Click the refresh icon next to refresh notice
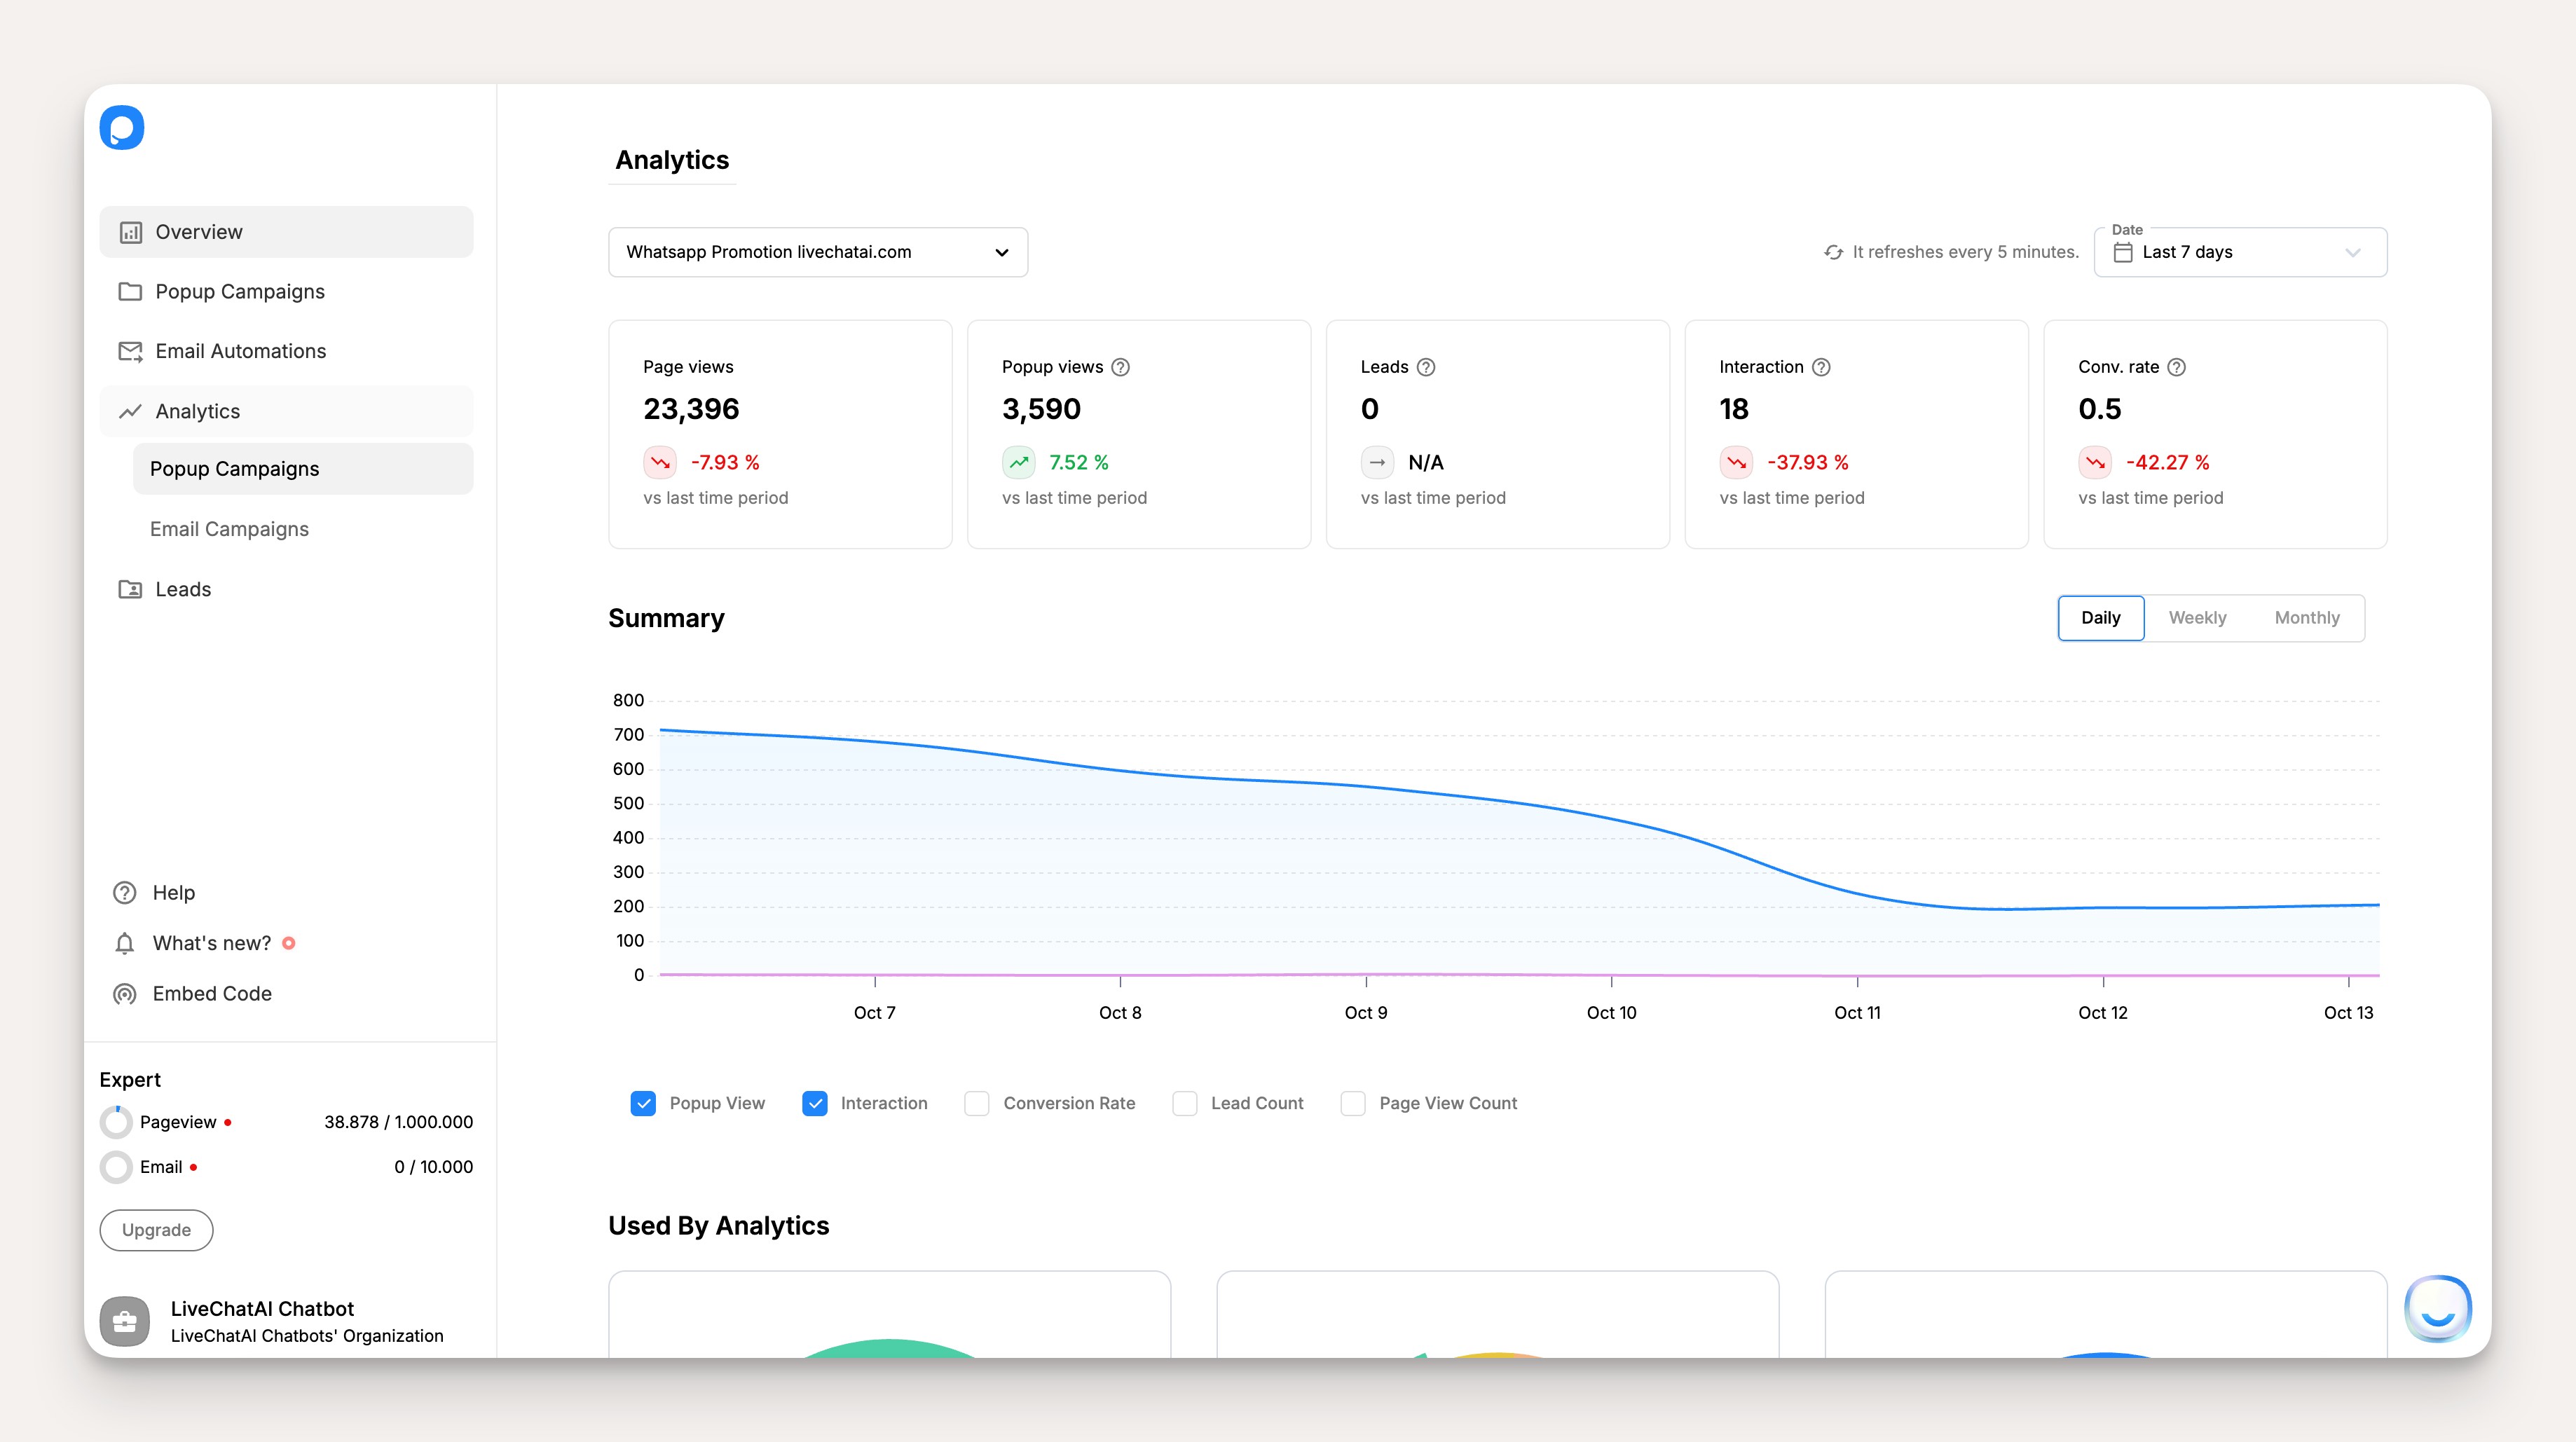2576x1442 pixels. tap(1834, 252)
